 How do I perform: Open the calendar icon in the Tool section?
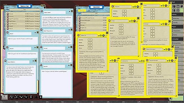(178, 6)
